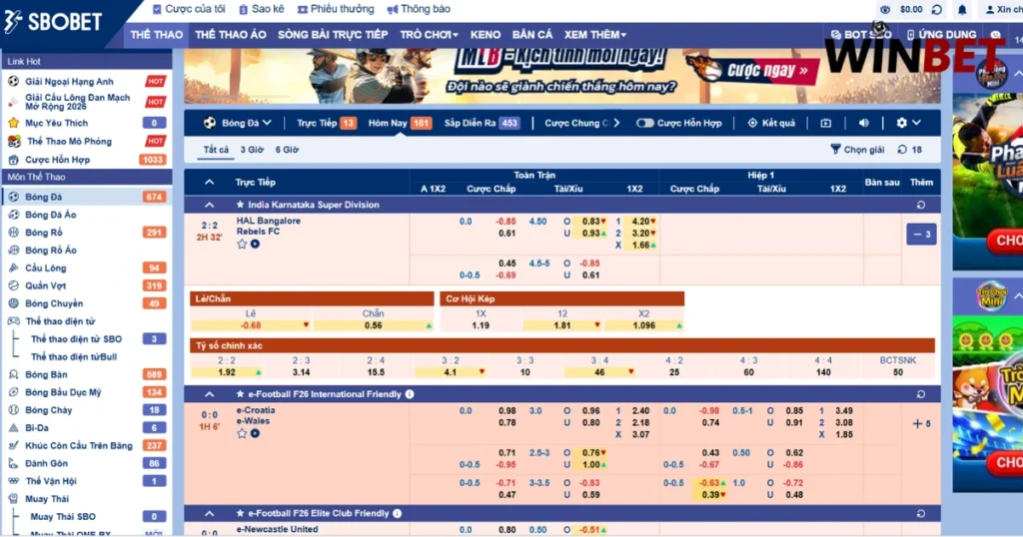Click the Cược ngay banner button
Screen dimensions: 1023x537
pos(766,71)
